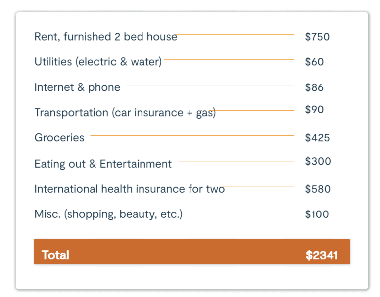
Task: Click the orange line beside Internet & phone
Action: pyautogui.click(x=210, y=85)
